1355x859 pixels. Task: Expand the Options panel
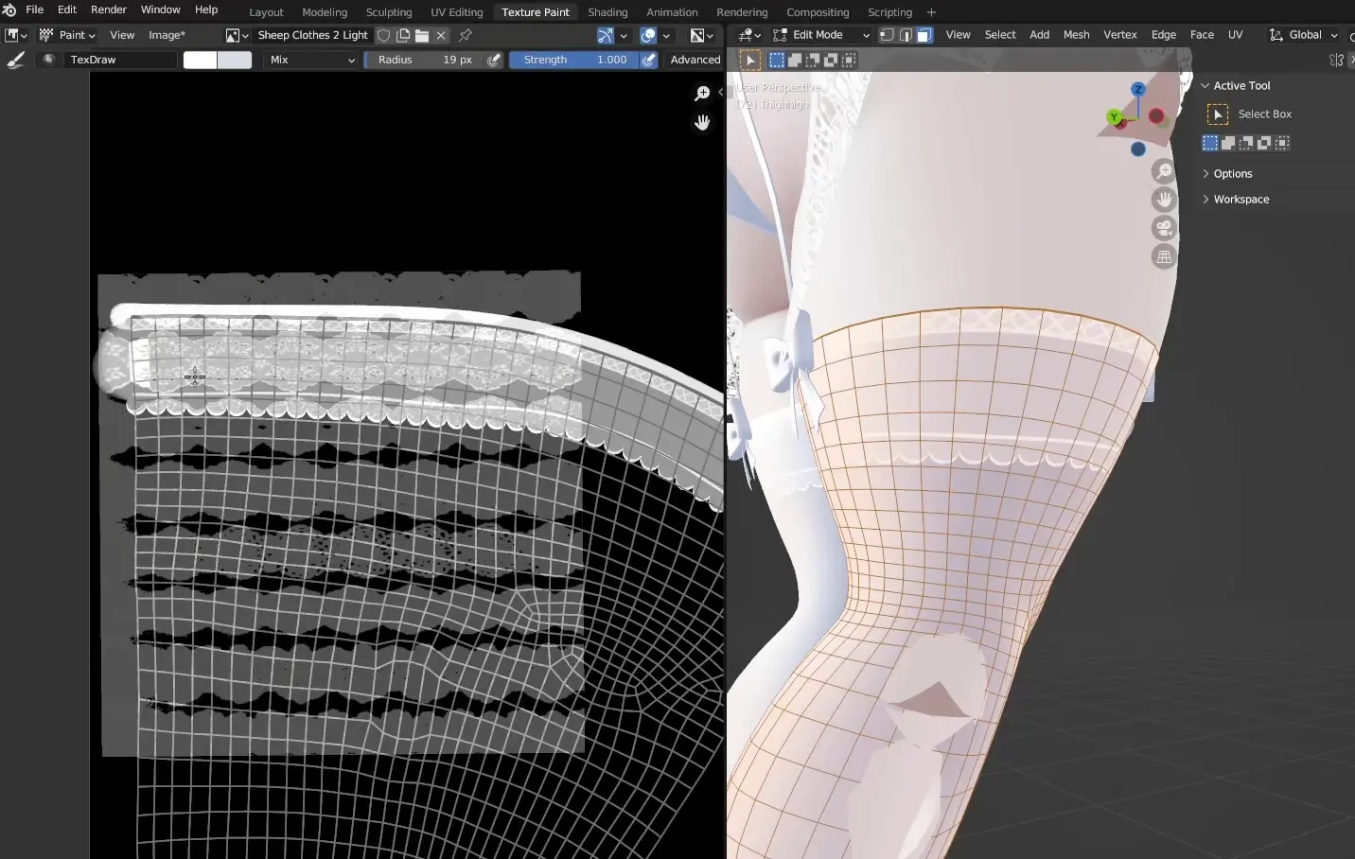click(x=1232, y=174)
